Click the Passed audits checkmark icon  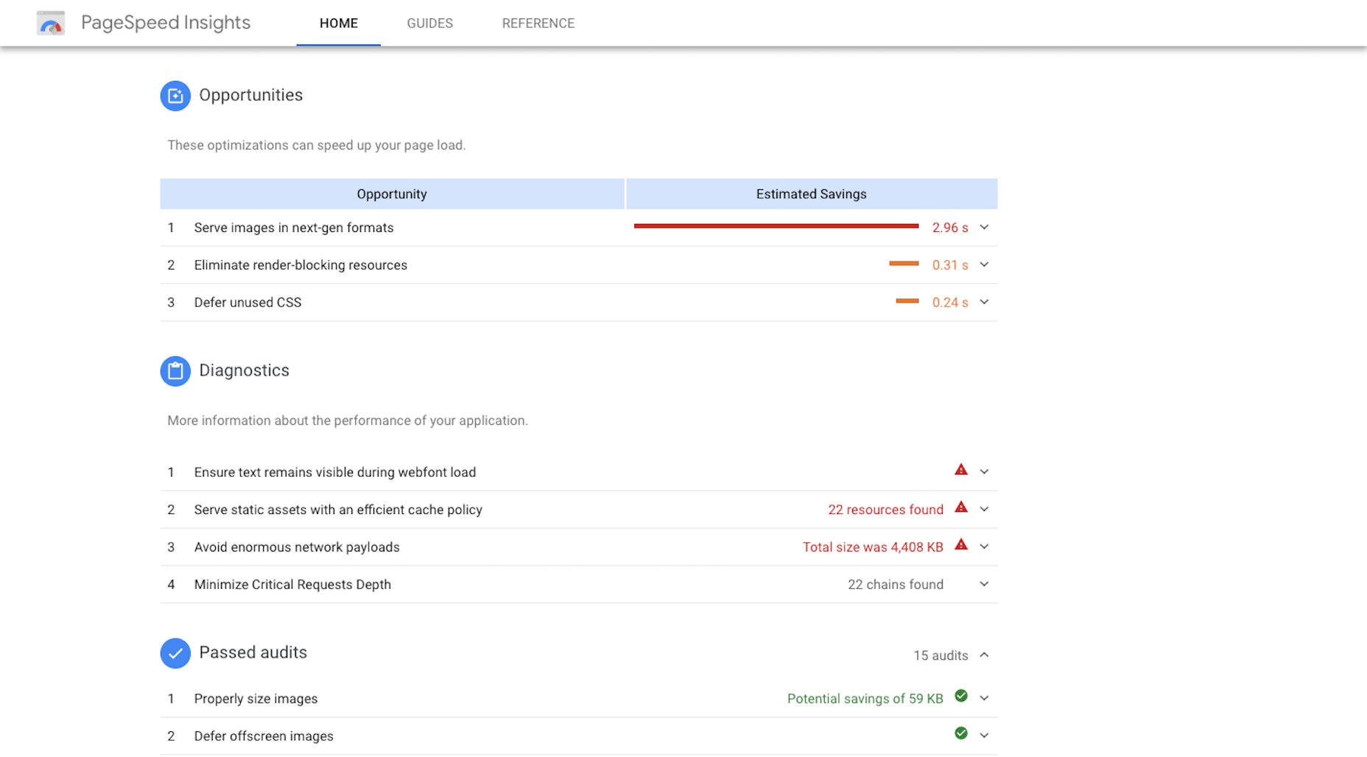175,653
